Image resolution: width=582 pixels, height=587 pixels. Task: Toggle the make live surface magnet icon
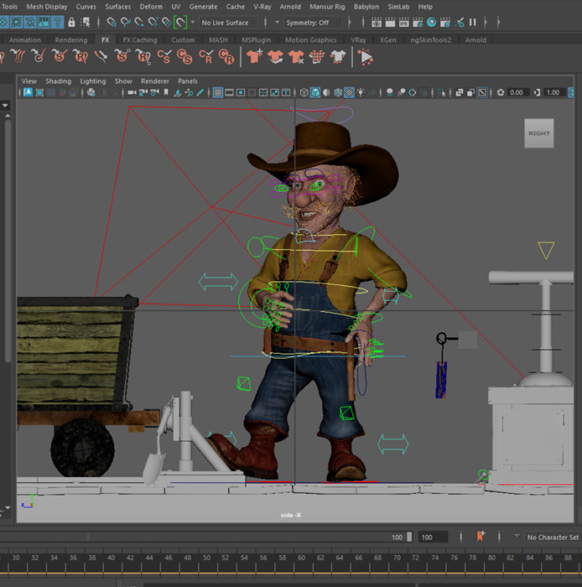(x=180, y=23)
